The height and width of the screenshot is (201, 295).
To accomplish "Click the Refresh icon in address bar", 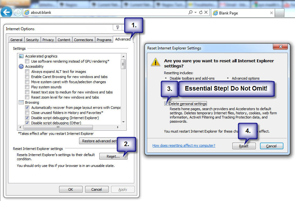I will pyautogui.click(x=201, y=12).
